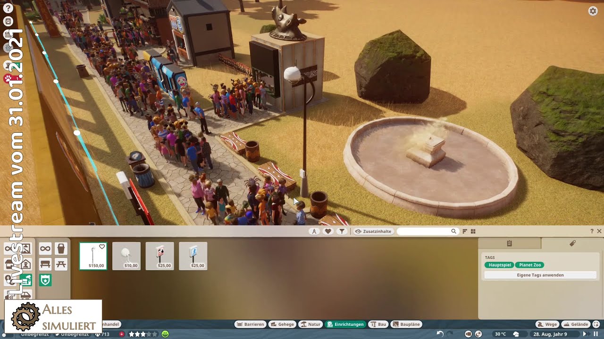Viewport: 604px width, 339px height.
Task: Click Eigene Tags anwenden button
Action: 540,275
